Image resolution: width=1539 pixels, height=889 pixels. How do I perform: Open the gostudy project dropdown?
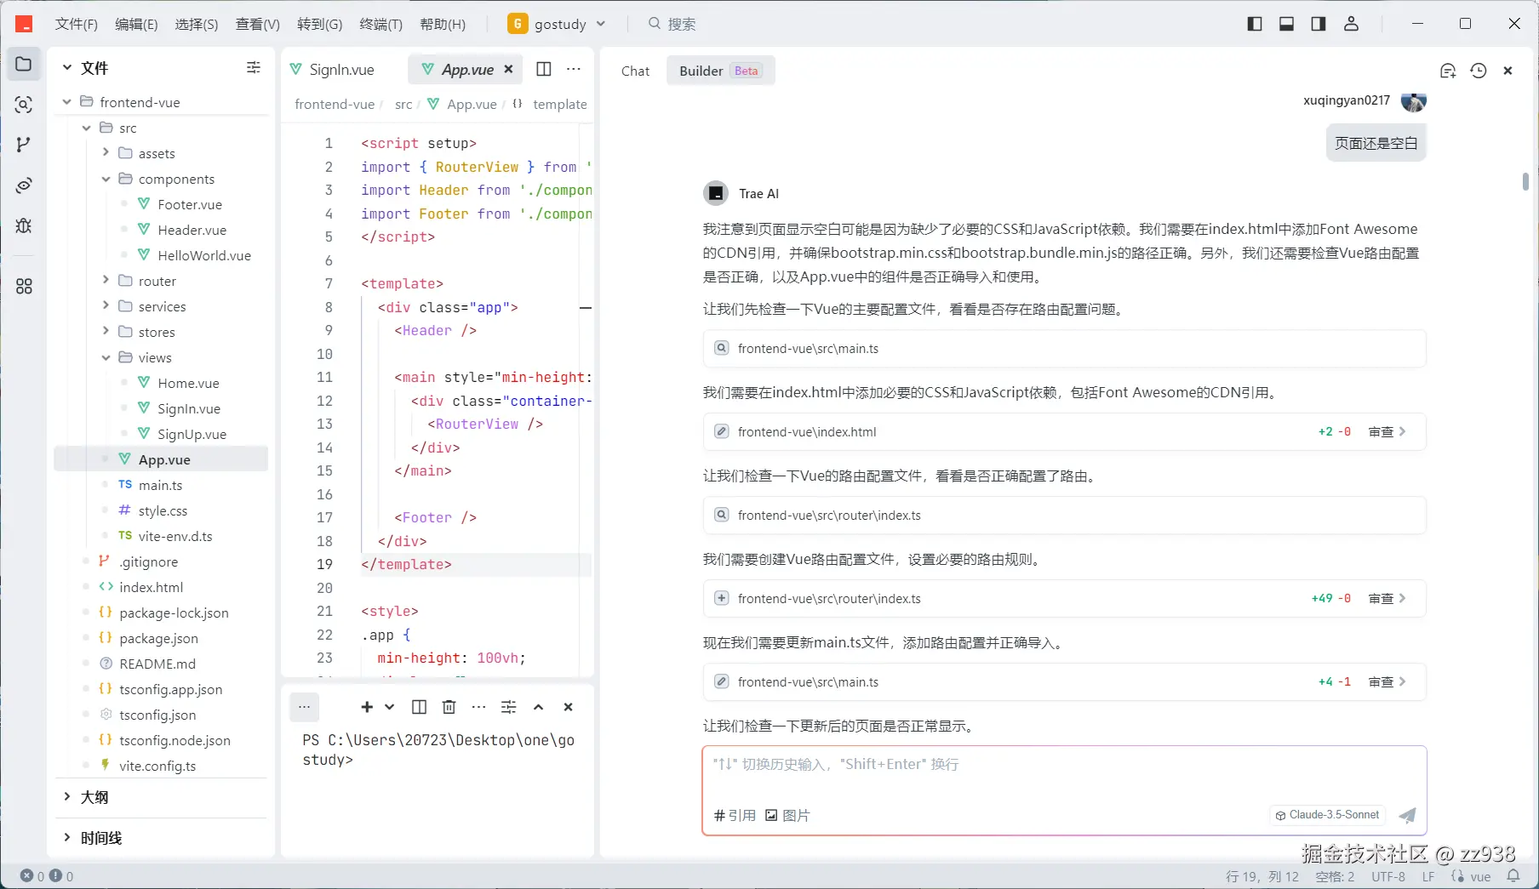(x=557, y=24)
